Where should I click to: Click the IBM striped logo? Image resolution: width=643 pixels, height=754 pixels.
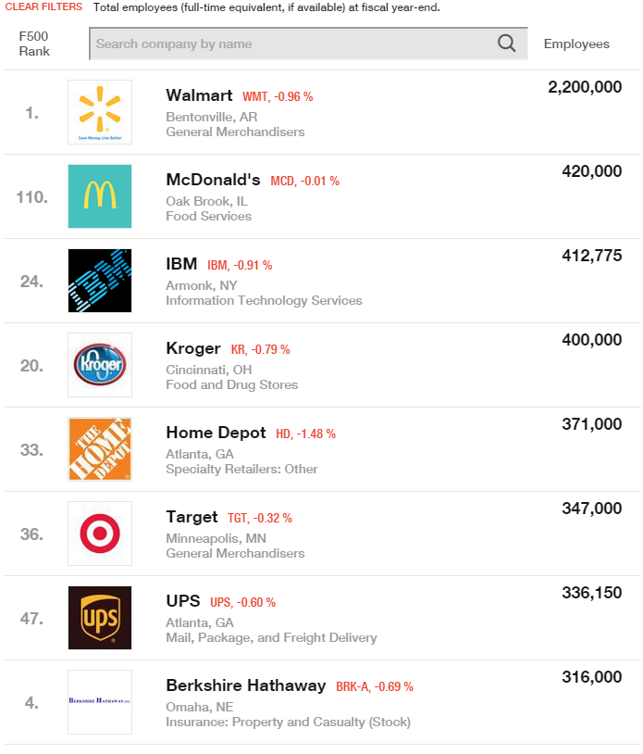100,281
